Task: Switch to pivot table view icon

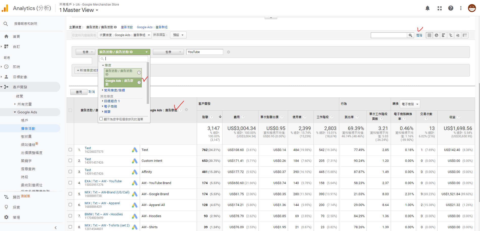Action: (x=465, y=35)
